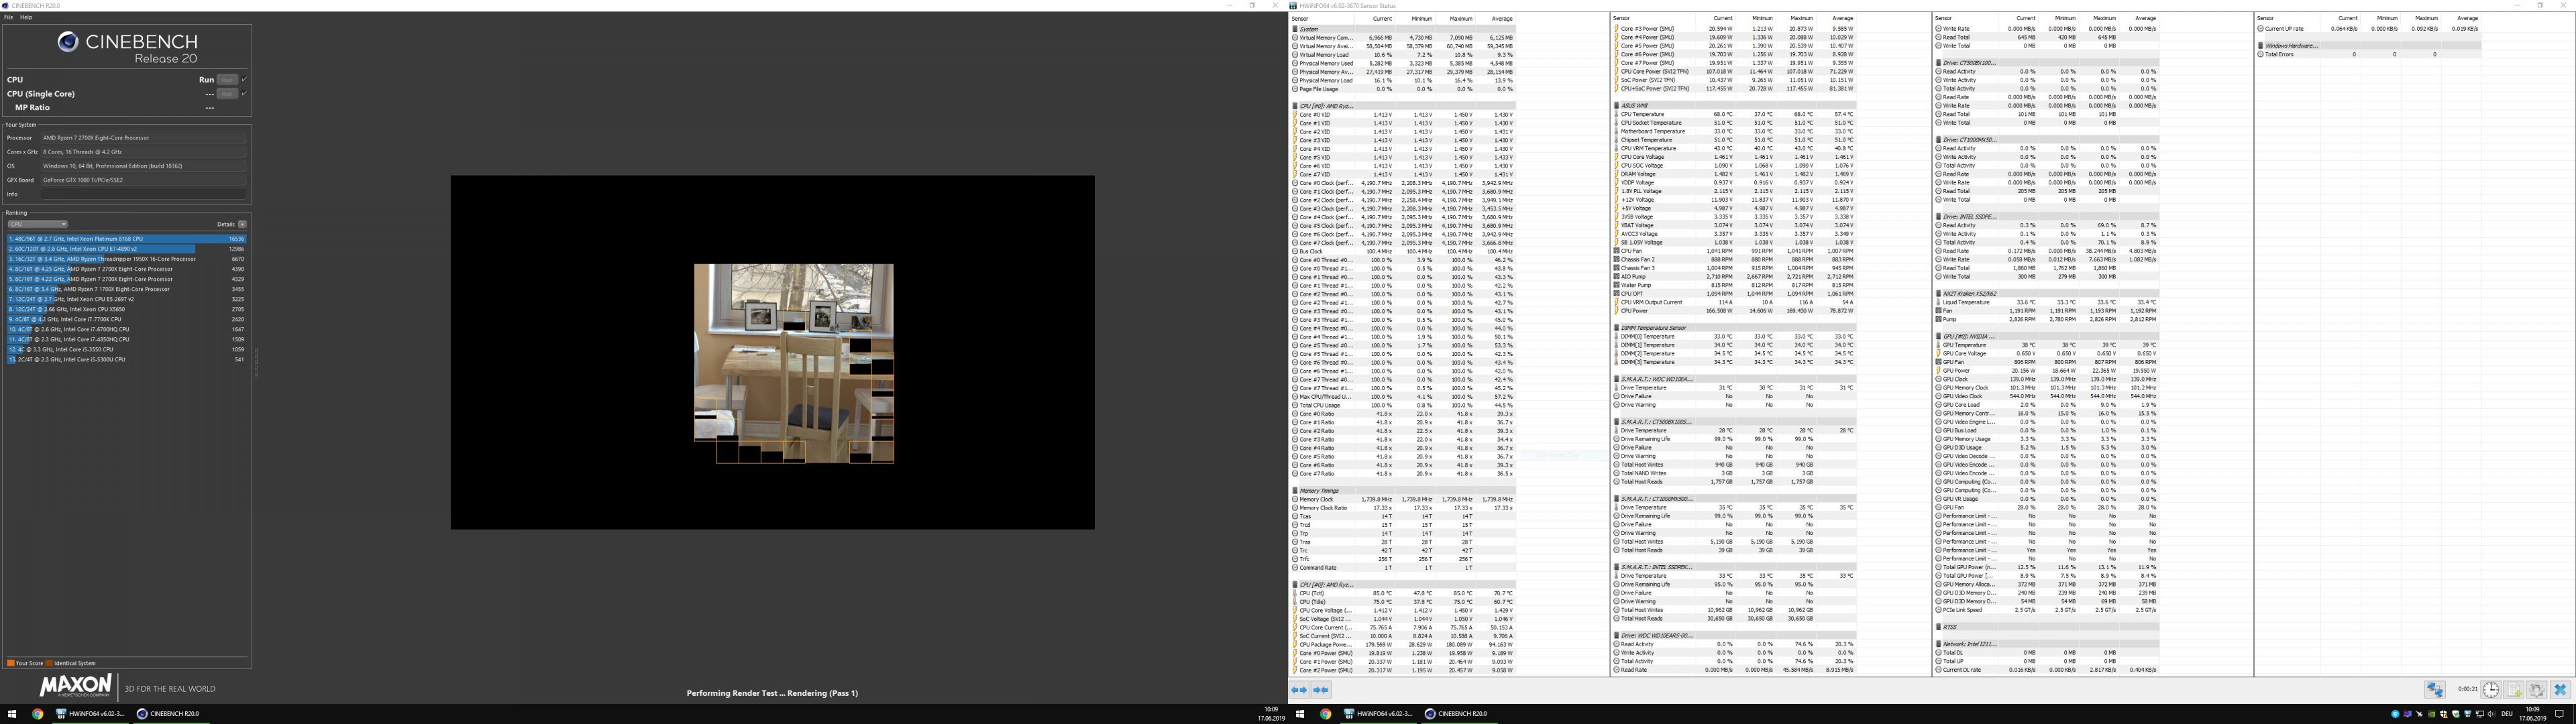
Task: Open the CPU ranking dropdown
Action: (x=38, y=224)
